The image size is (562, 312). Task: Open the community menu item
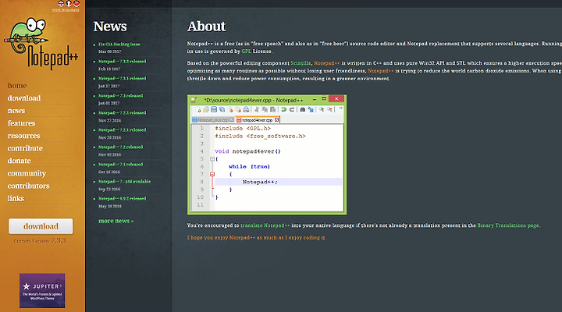[27, 173]
